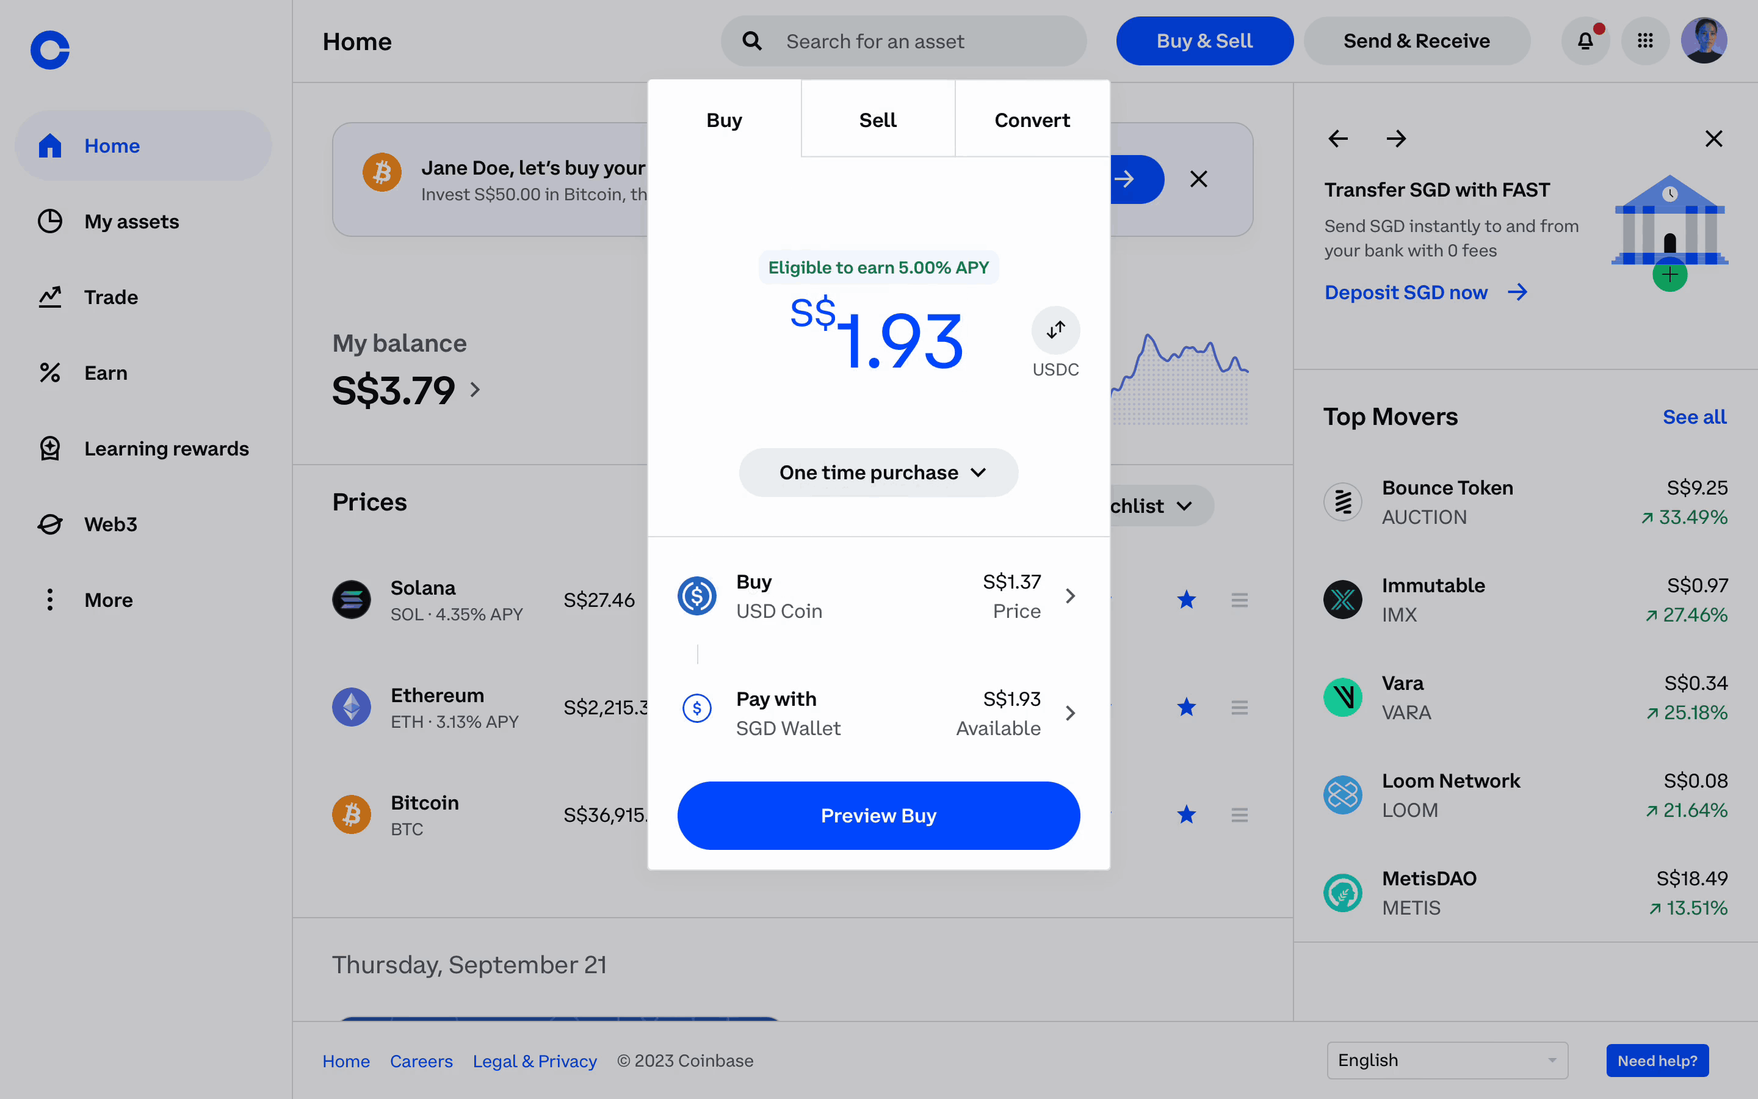Go to next promo card arrow

tap(1395, 139)
